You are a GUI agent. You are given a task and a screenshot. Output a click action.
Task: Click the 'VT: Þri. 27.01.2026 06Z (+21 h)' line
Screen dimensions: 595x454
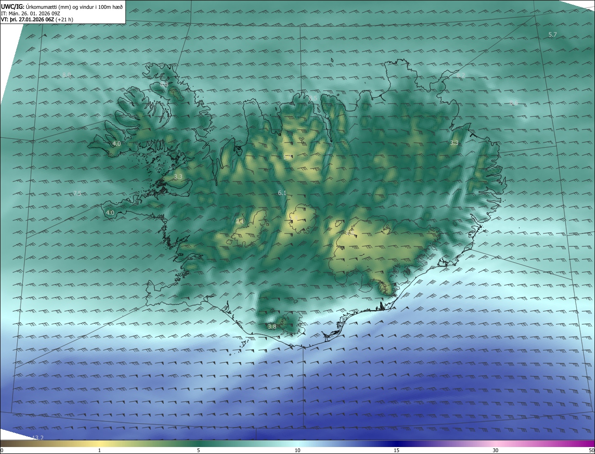coord(37,19)
